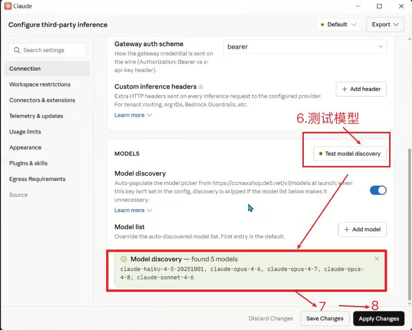Dismiss the Model discovery result banner
Viewport: 412px width, 330px height.
377,259
